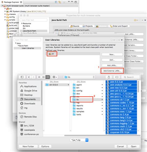Viewport: 147px width, 152px height.
Task: Click the New Folder button
Action: coord(28,146)
